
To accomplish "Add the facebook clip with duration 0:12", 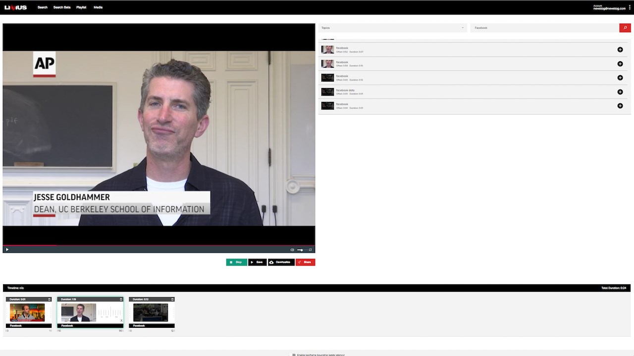I will coord(620,78).
